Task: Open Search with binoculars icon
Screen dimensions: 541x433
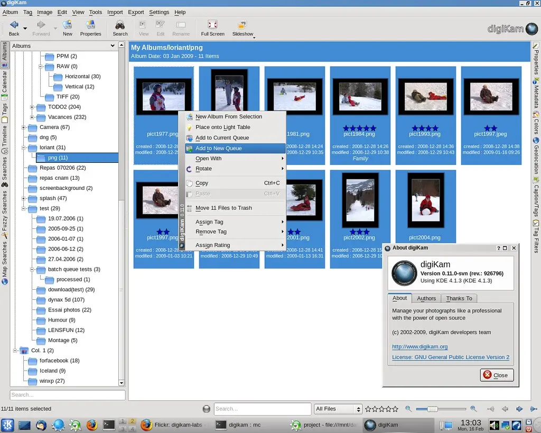Action: [120, 27]
